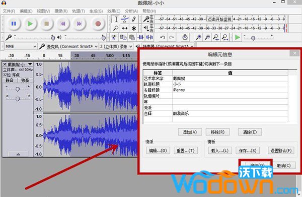Click the Trim audio icon
The width and height of the screenshot is (302, 197).
(140, 37)
